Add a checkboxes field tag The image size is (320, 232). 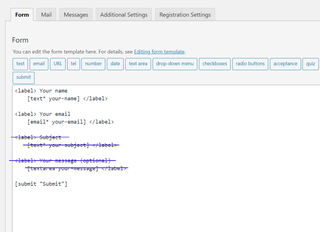(x=215, y=64)
